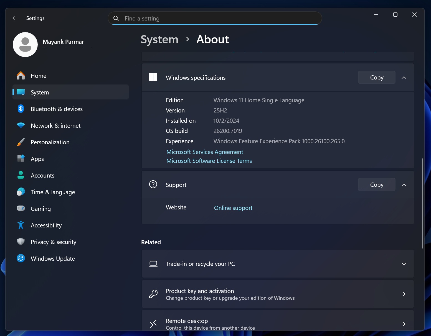Expand Trade-in or recycle your PC
Viewport: 431px width, 336px height.
click(x=404, y=264)
